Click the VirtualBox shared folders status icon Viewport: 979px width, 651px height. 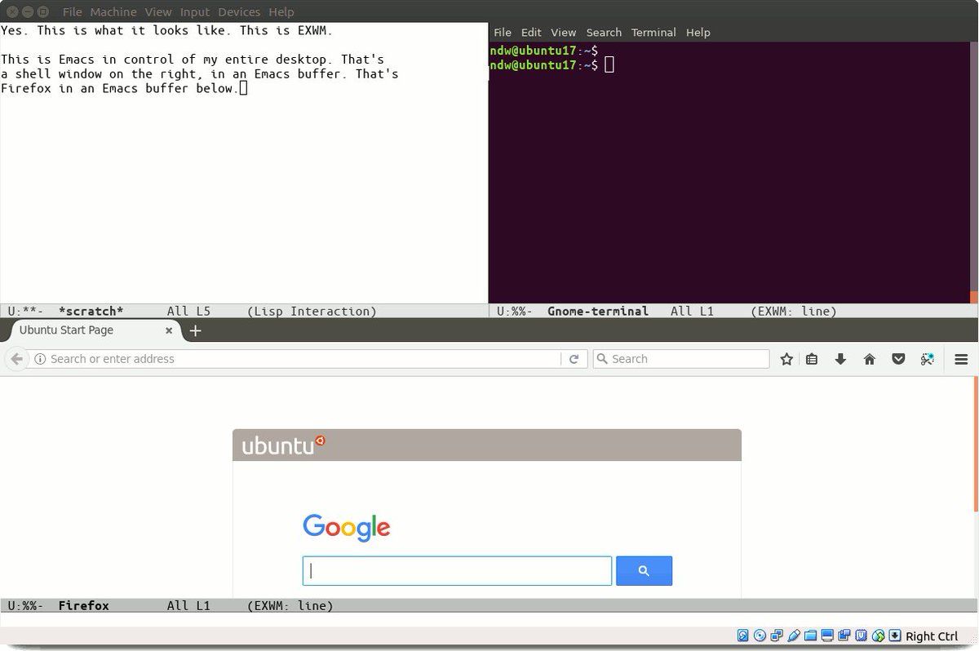point(810,636)
